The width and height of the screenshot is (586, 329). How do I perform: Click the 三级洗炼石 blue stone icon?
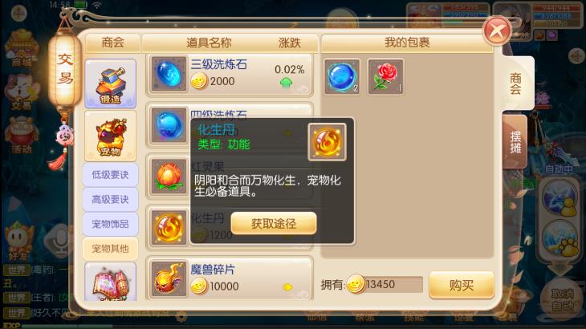(x=169, y=74)
